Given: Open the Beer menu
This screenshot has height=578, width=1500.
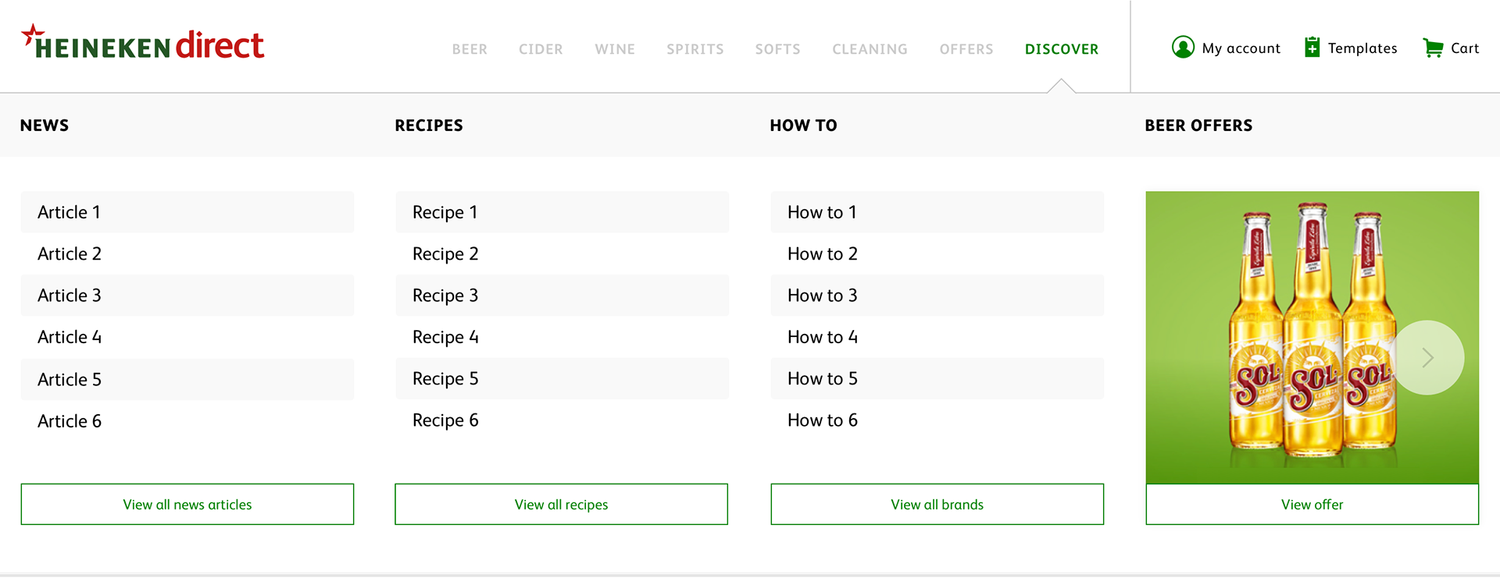Looking at the screenshot, I should [470, 49].
